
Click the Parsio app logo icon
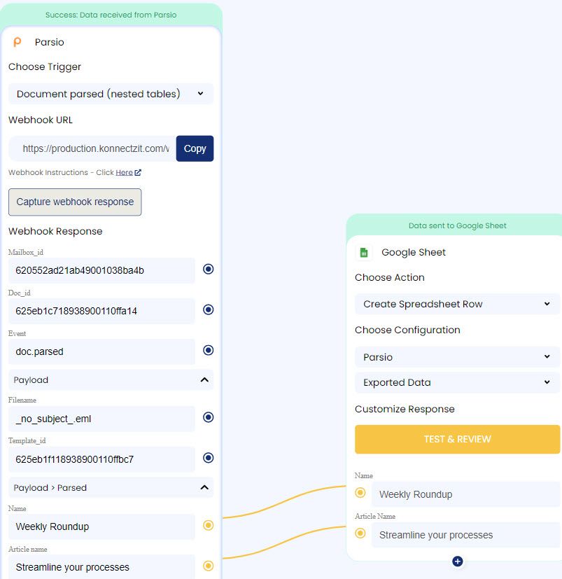click(x=17, y=42)
